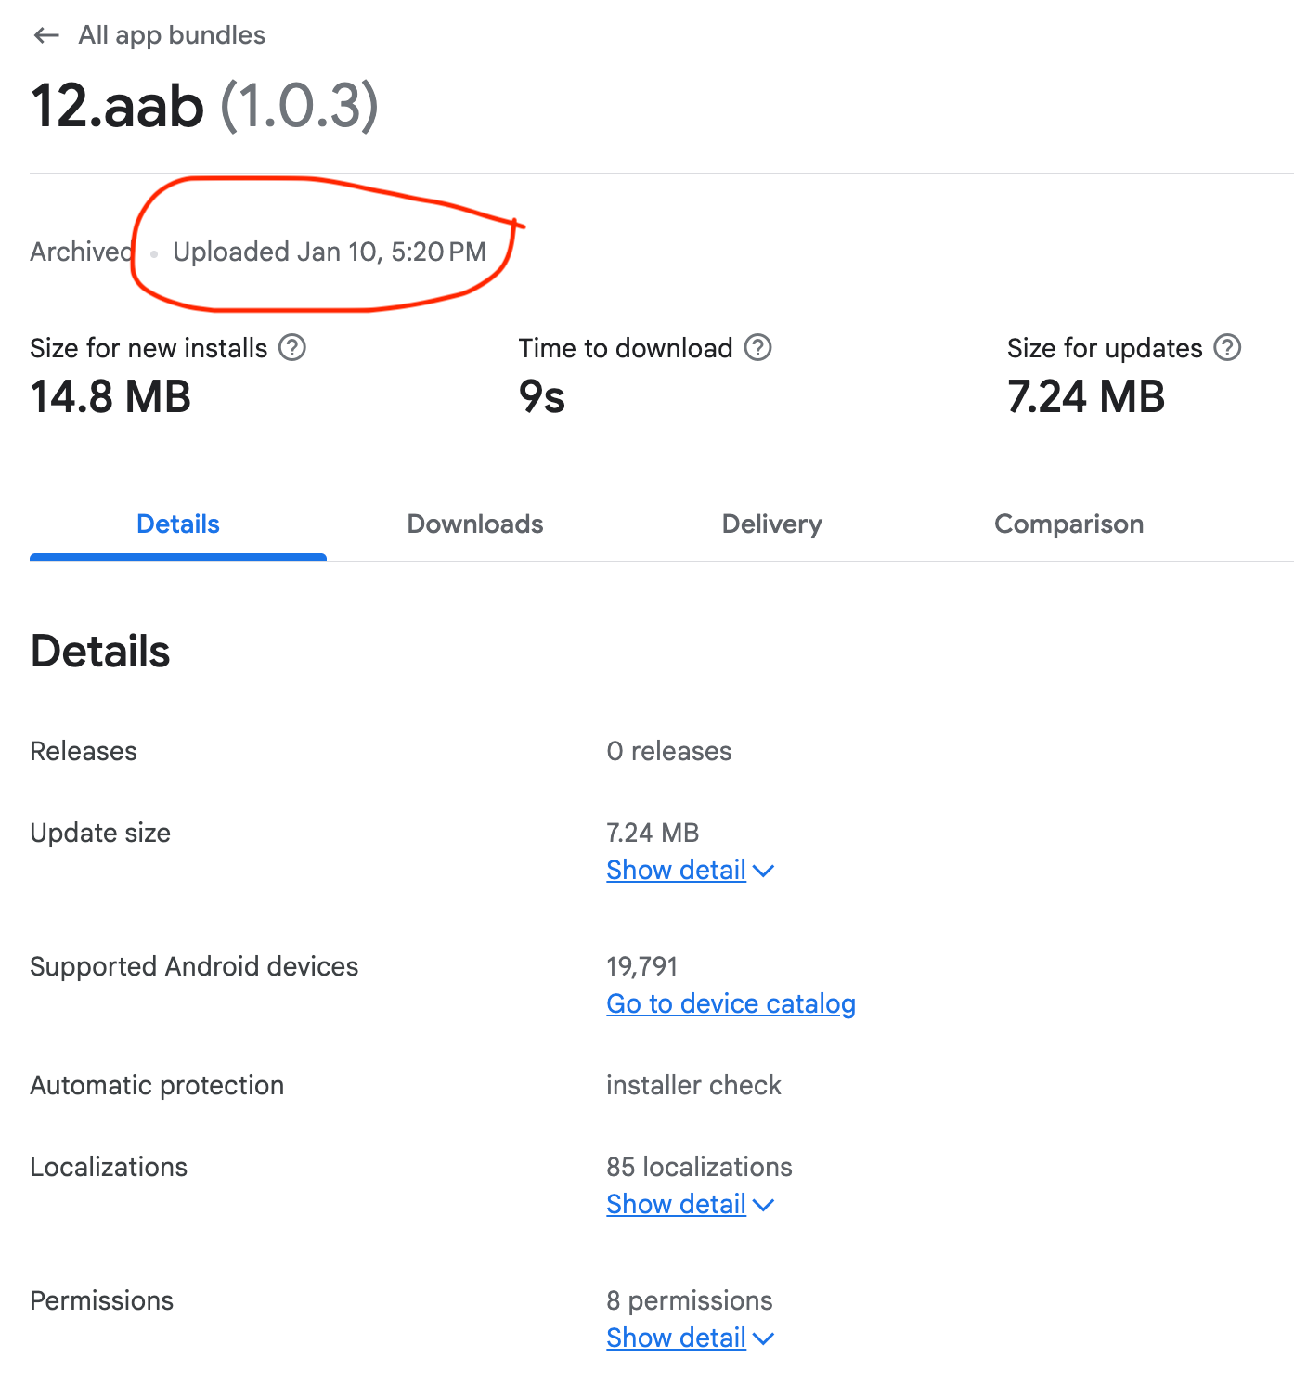Click the installer check value

coord(694,1086)
